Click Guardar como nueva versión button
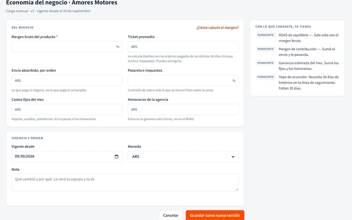 (215, 215)
